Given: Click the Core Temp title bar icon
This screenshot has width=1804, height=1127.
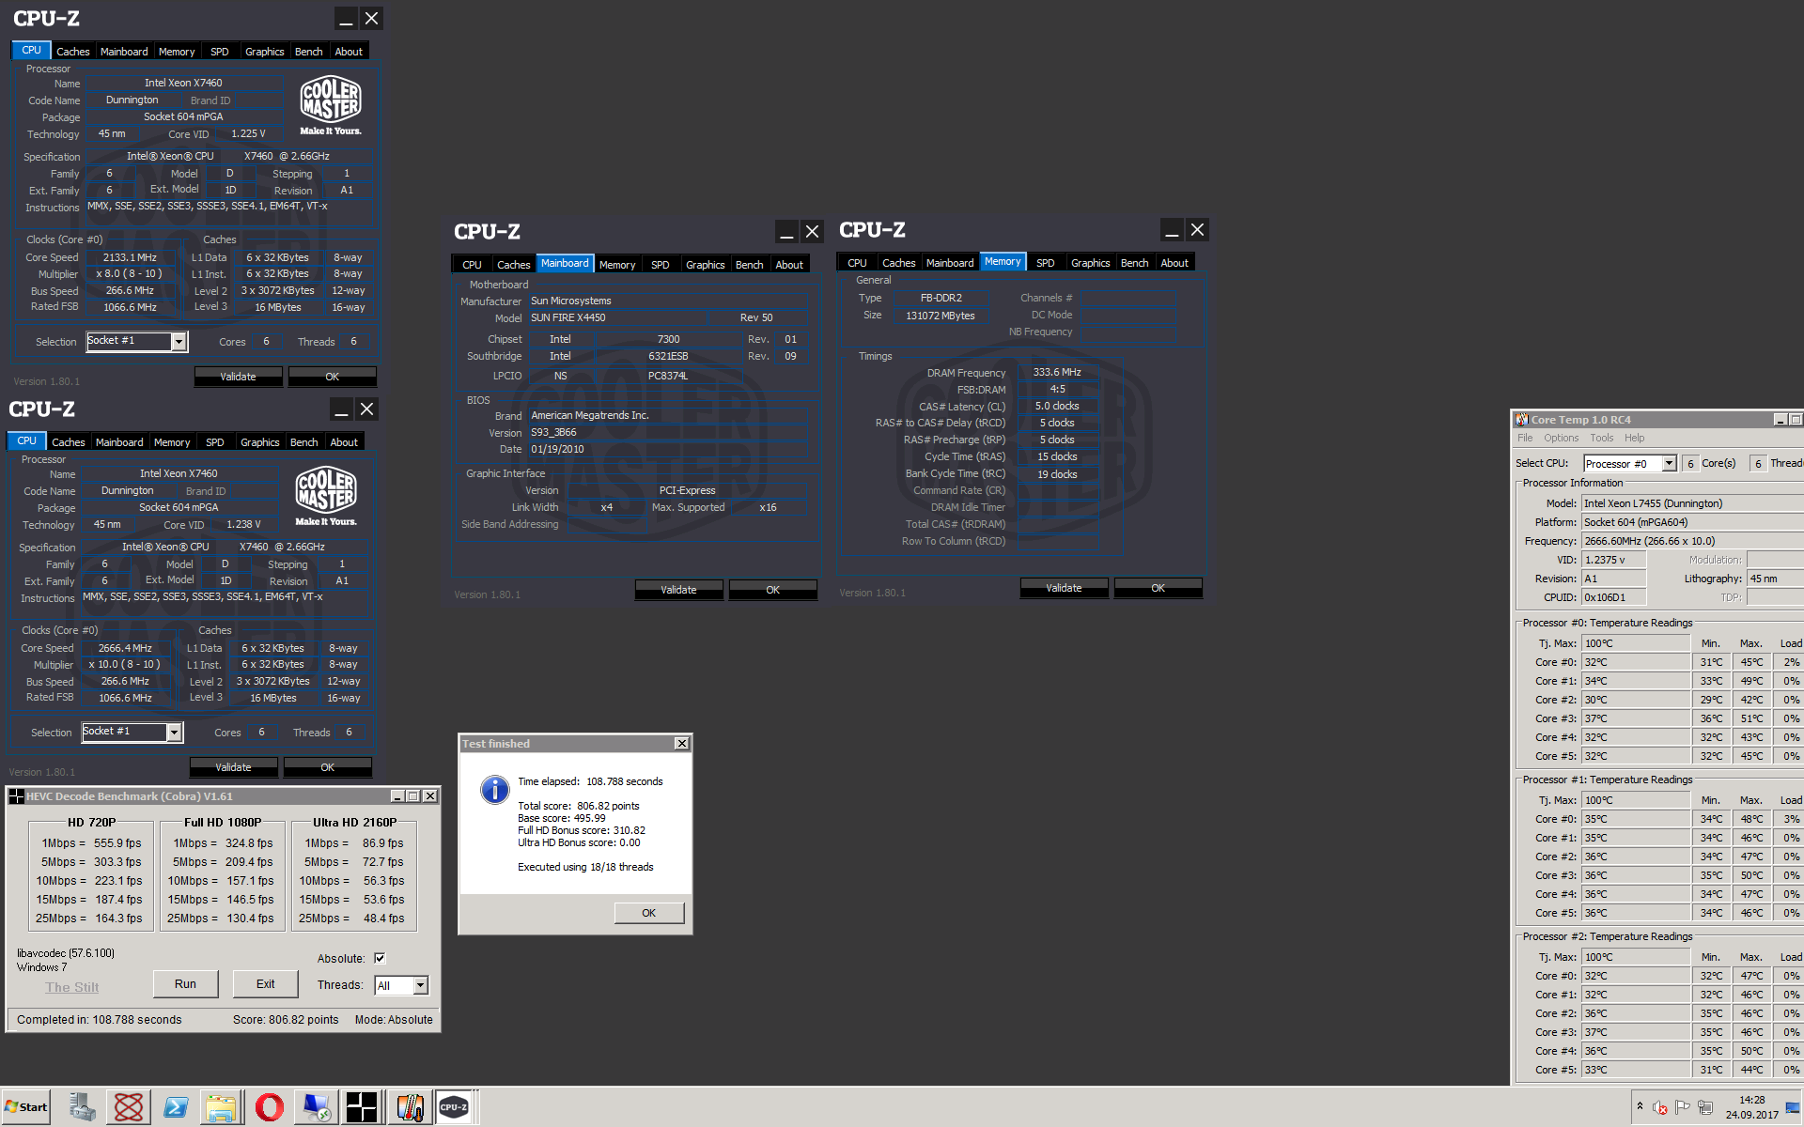Looking at the screenshot, I should (x=1521, y=420).
